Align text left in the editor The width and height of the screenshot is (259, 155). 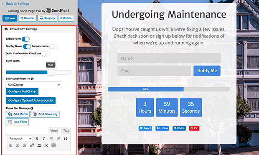tap(10, 145)
